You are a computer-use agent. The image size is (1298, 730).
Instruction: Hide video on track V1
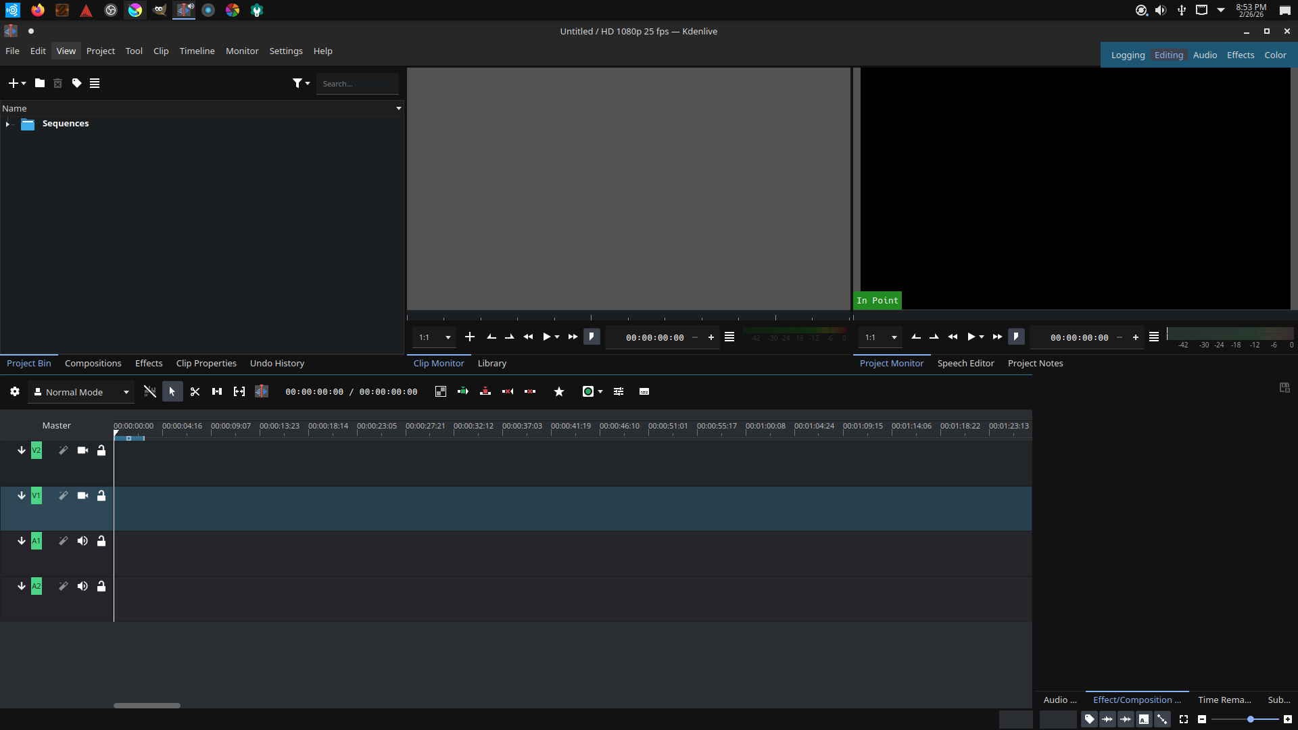click(x=82, y=496)
